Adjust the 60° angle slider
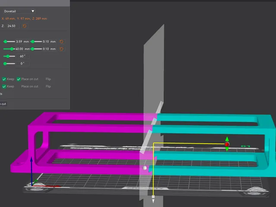 pyautogui.click(x=9, y=56)
